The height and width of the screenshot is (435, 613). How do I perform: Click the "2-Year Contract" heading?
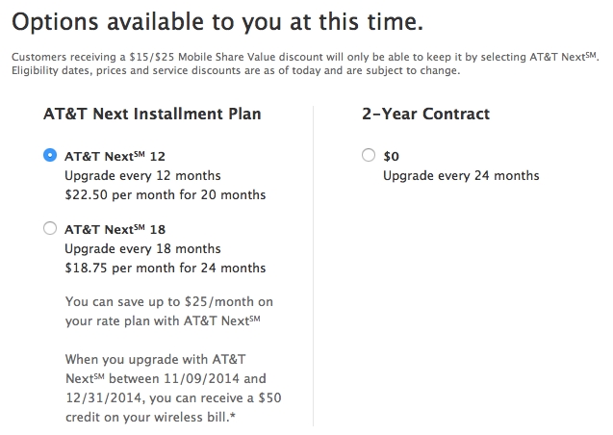(x=425, y=114)
